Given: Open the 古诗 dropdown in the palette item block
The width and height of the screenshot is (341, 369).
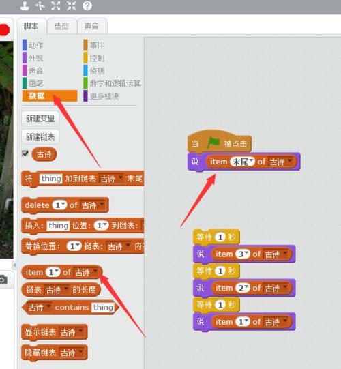Looking at the screenshot, I should click(86, 272).
